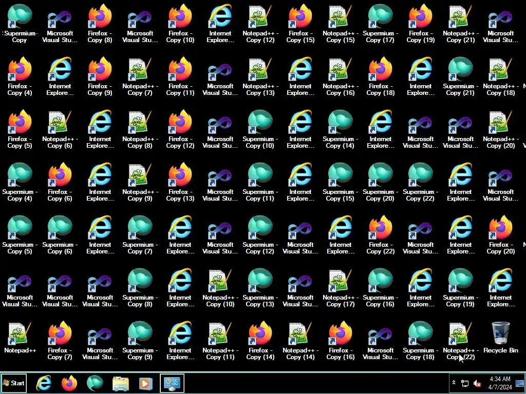
Task: Select Notepad++ - Copy (8) shortcut
Action: (x=140, y=129)
